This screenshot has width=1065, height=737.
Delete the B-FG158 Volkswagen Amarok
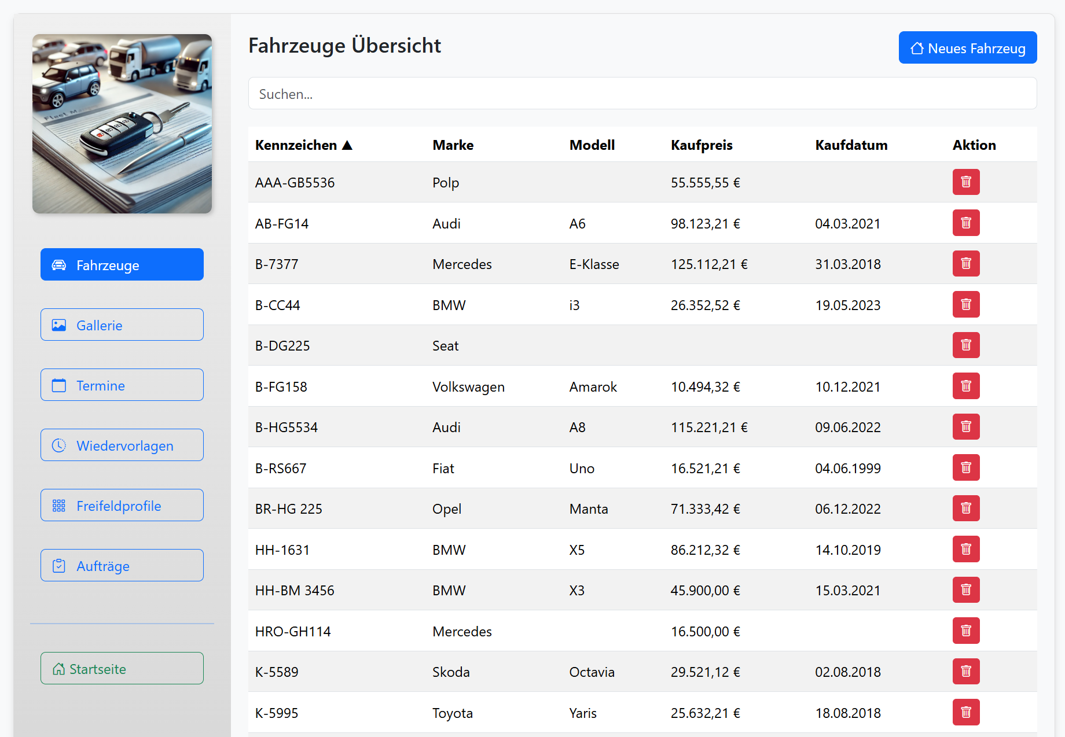point(965,386)
